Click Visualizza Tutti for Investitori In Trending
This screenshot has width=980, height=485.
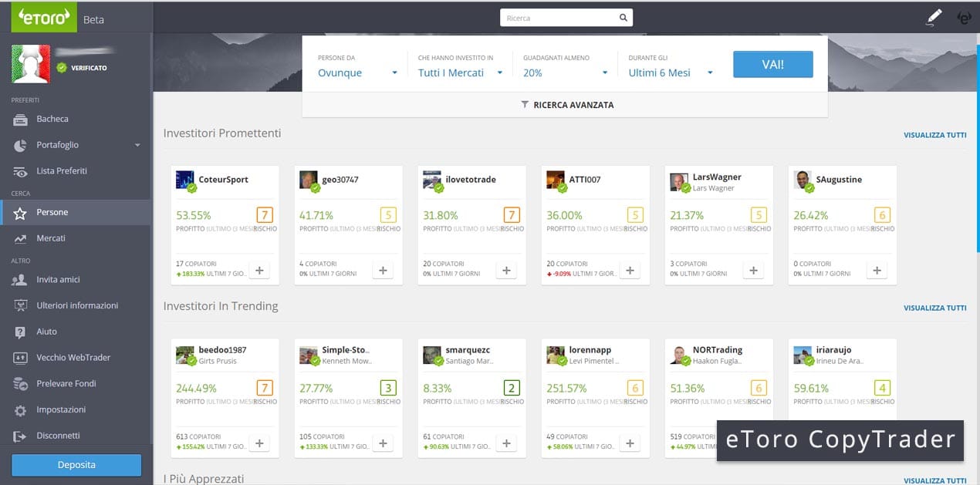[x=934, y=308]
